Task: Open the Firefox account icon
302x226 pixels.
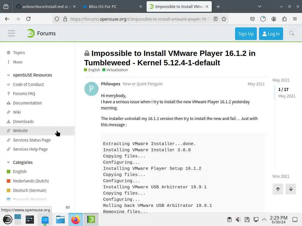Action: pyautogui.click(x=274, y=19)
